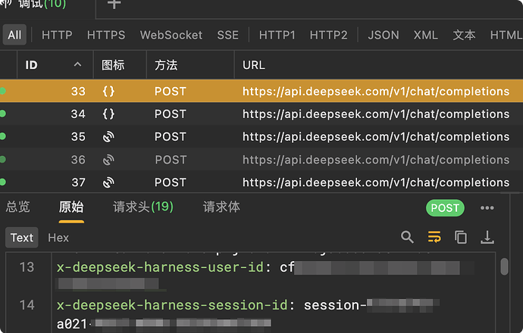
Task: Toggle word wrap in raw view
Action: 434,237
